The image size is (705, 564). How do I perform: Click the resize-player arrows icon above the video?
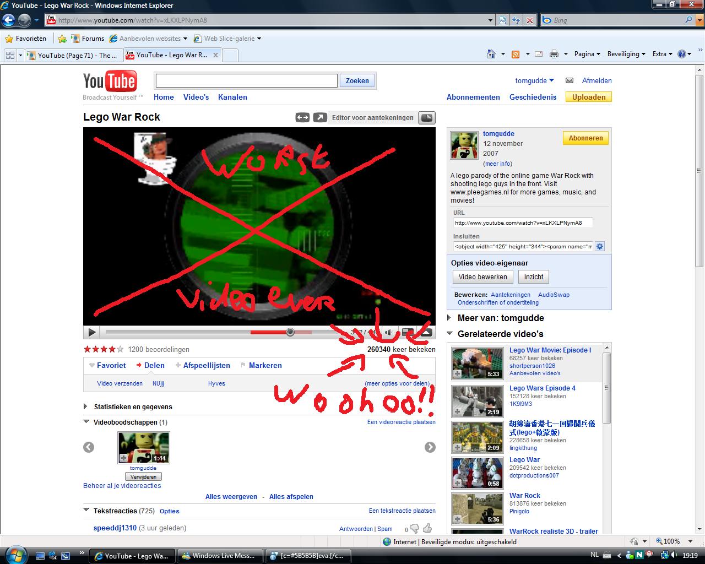point(302,117)
